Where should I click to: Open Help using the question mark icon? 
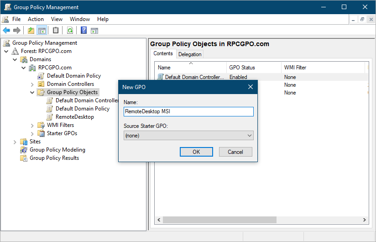84,31
